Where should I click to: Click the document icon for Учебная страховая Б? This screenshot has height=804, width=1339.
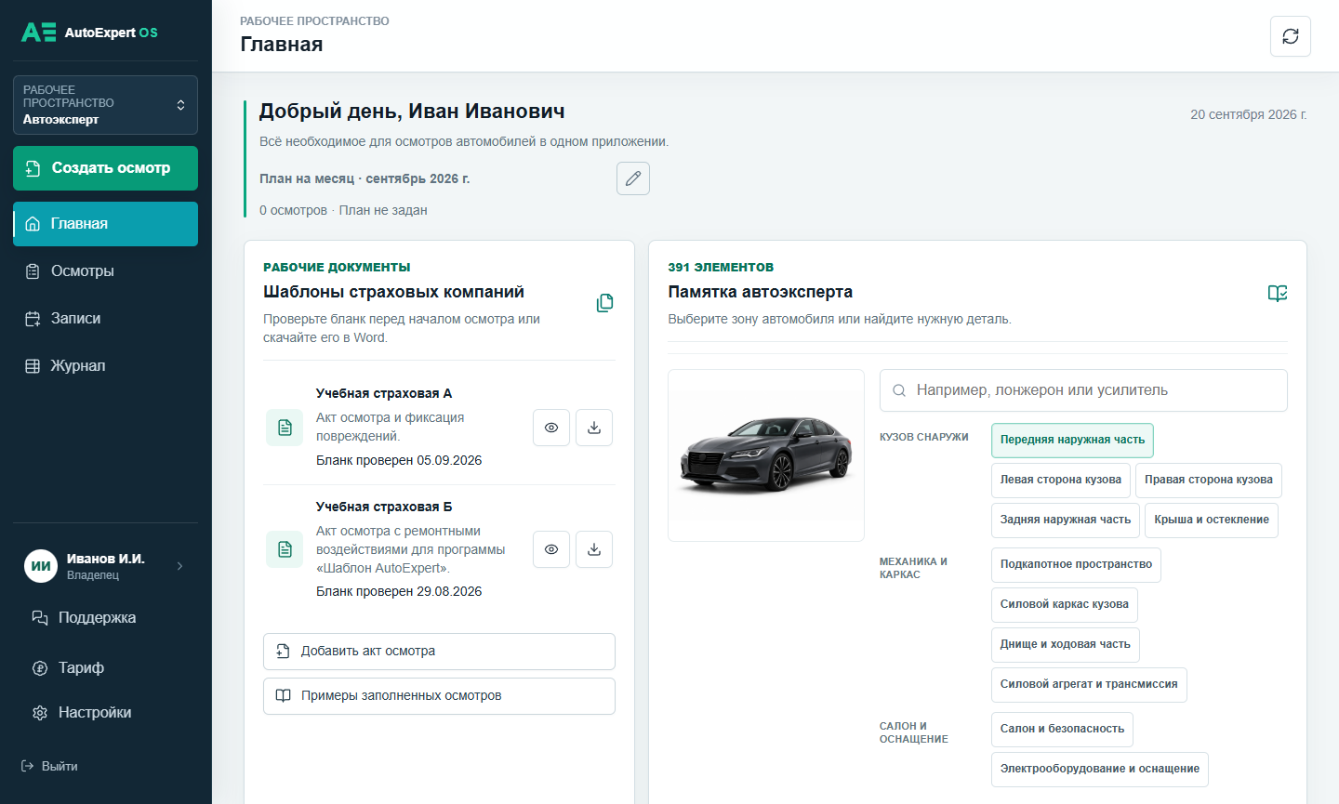pos(285,549)
